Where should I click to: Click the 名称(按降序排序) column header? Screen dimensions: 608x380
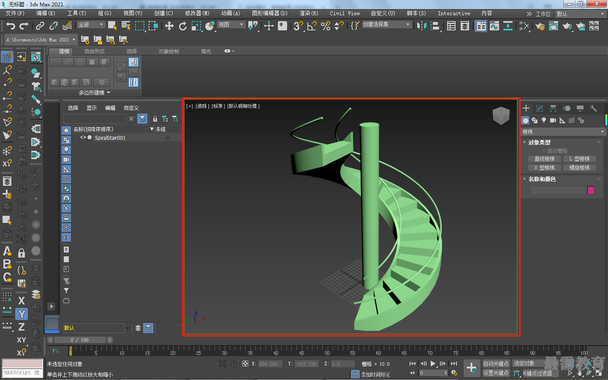[113, 129]
